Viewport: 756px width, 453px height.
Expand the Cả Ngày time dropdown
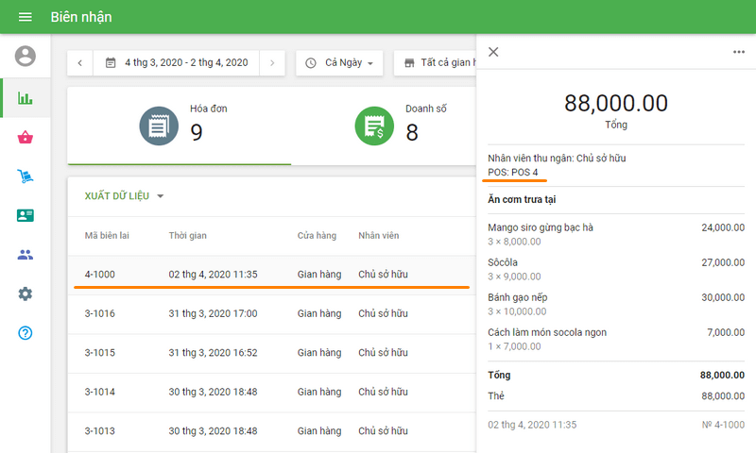pos(339,63)
